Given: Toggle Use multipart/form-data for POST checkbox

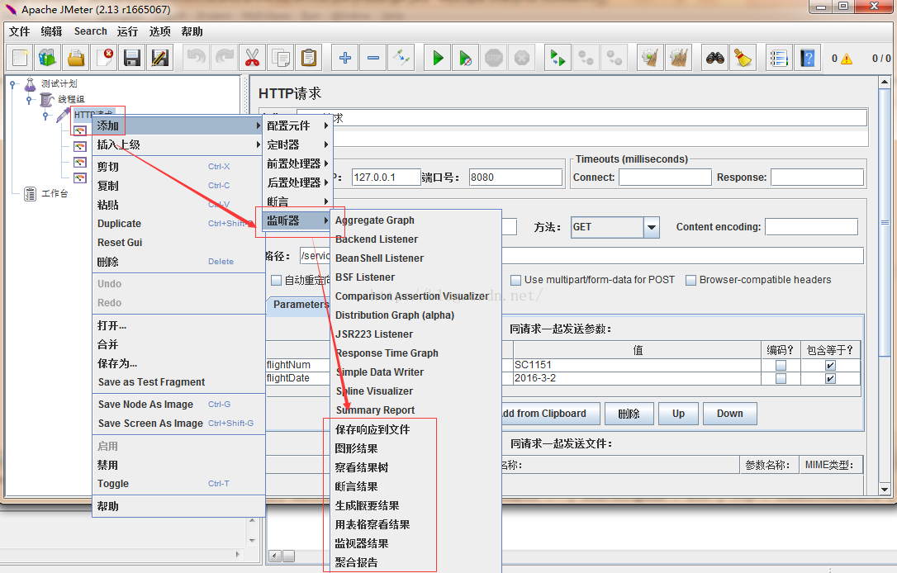Looking at the screenshot, I should (x=516, y=280).
